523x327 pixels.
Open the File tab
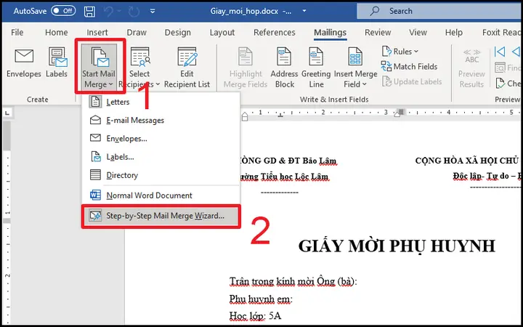tap(17, 33)
